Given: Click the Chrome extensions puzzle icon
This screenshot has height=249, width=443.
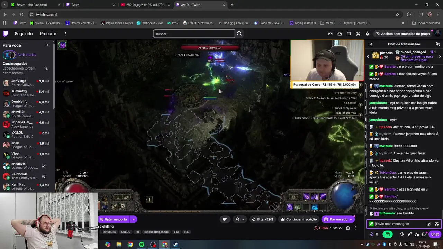Looking at the screenshot, I should [409, 15].
